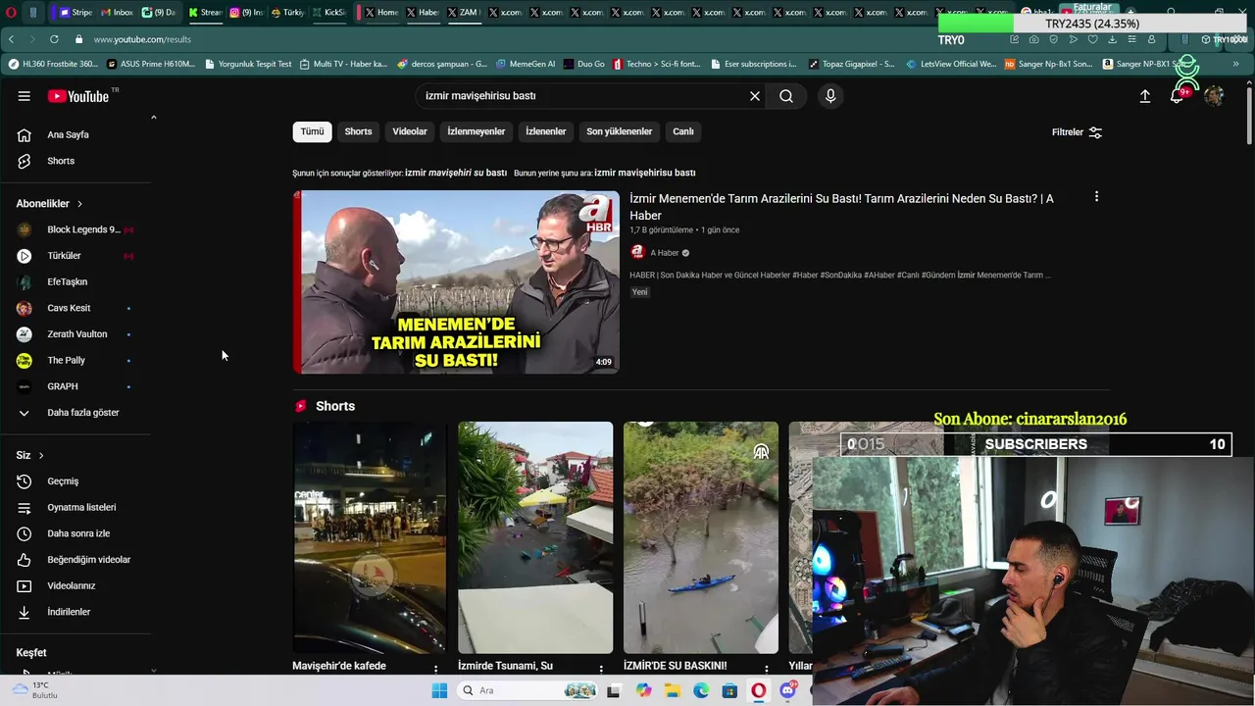Click the magnifier search button
This screenshot has width=1255, height=706.
(x=786, y=96)
